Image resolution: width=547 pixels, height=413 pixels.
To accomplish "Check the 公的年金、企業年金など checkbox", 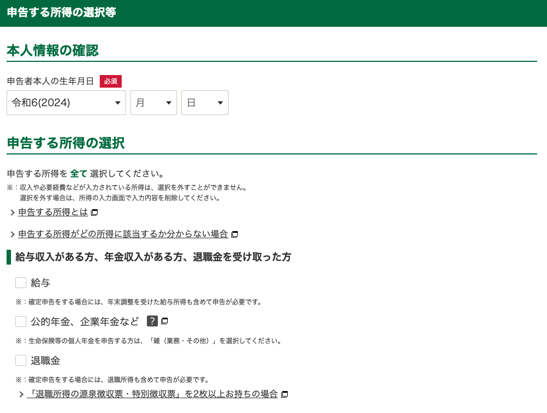I will [21, 322].
